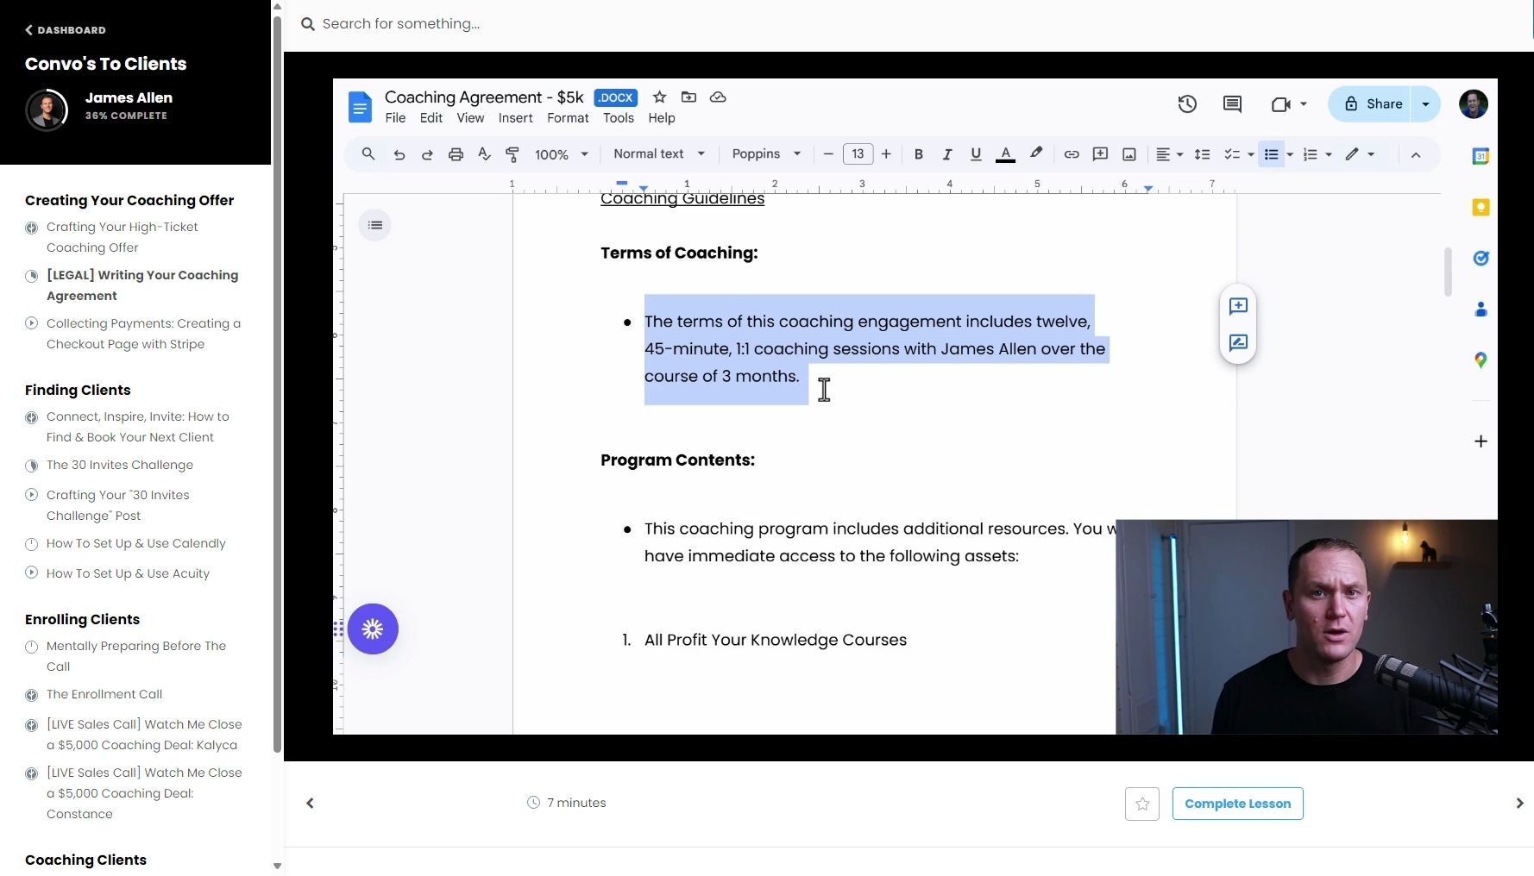Open Google Contacts side panel
This screenshot has width=1534, height=876.
coord(1481,309)
